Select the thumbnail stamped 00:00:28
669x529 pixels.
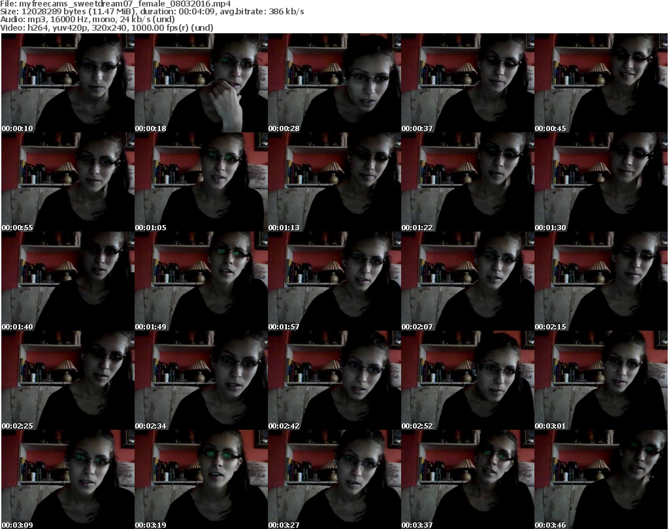pyautogui.click(x=334, y=83)
